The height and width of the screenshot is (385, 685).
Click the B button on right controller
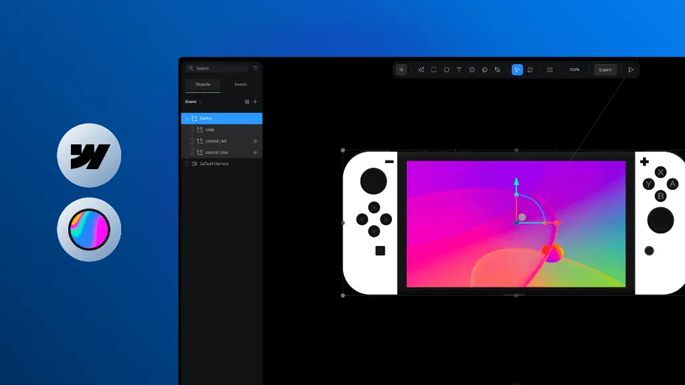(x=660, y=196)
